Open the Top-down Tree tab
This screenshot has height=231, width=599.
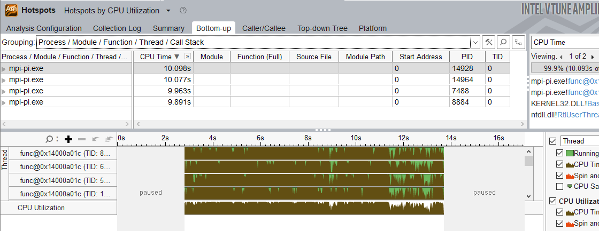click(x=322, y=29)
